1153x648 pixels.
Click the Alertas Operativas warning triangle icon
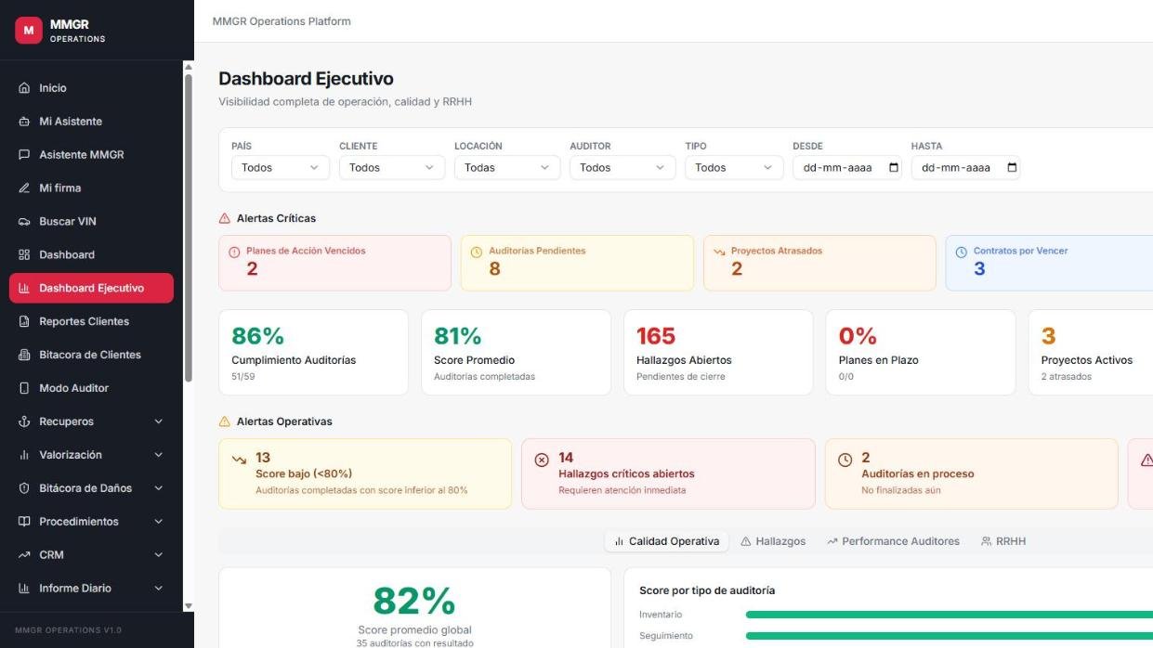[x=224, y=421]
